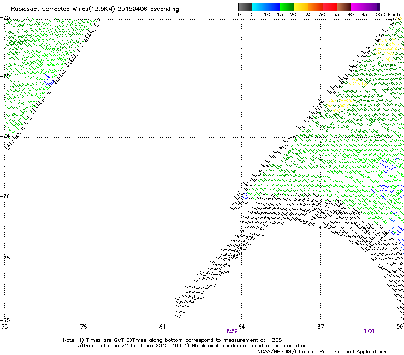Screen dimensions: 404x355
Task: Click the red 30-35 knots color swatch
Action: coord(330,7)
